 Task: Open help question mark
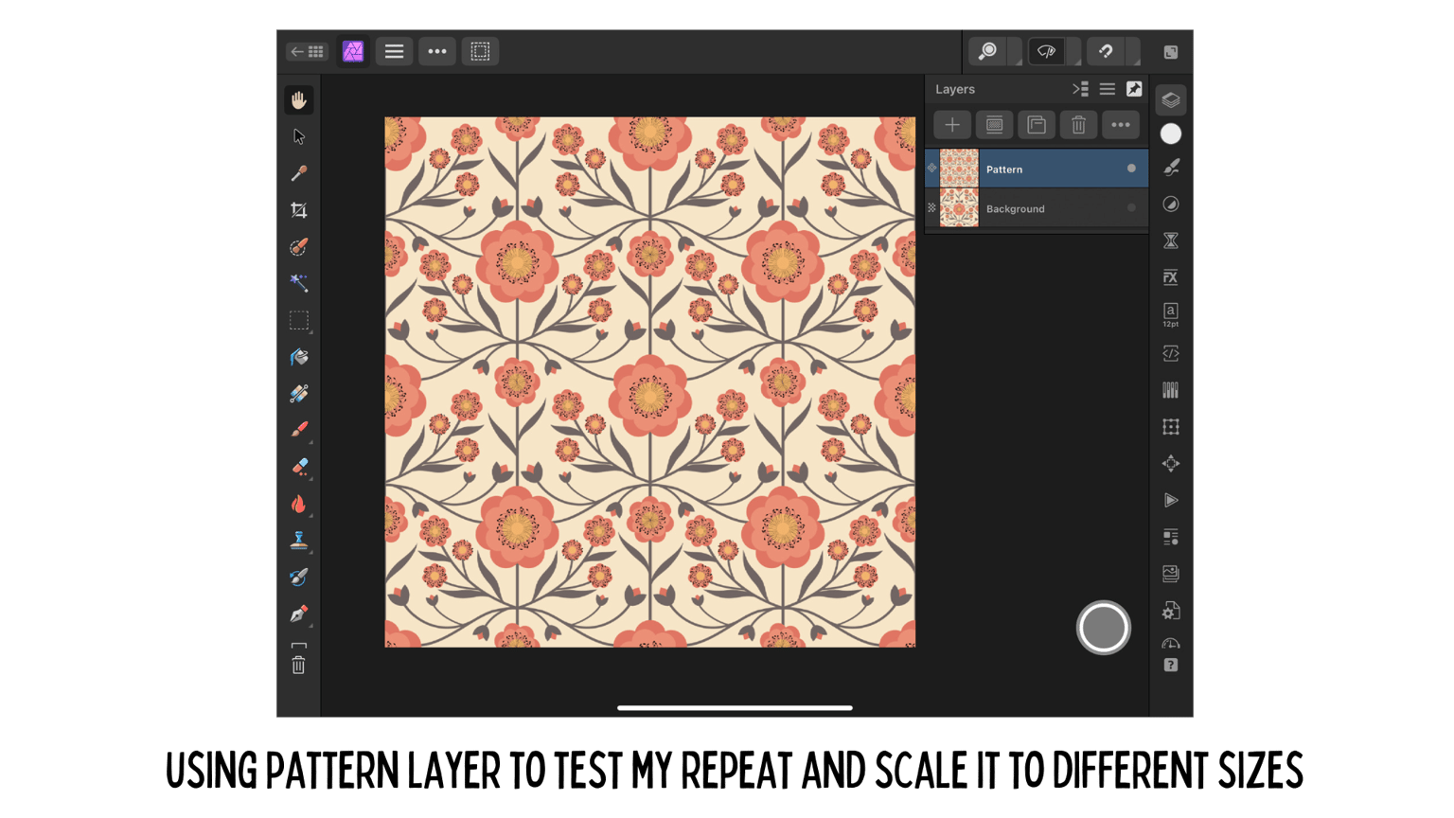tap(1171, 666)
